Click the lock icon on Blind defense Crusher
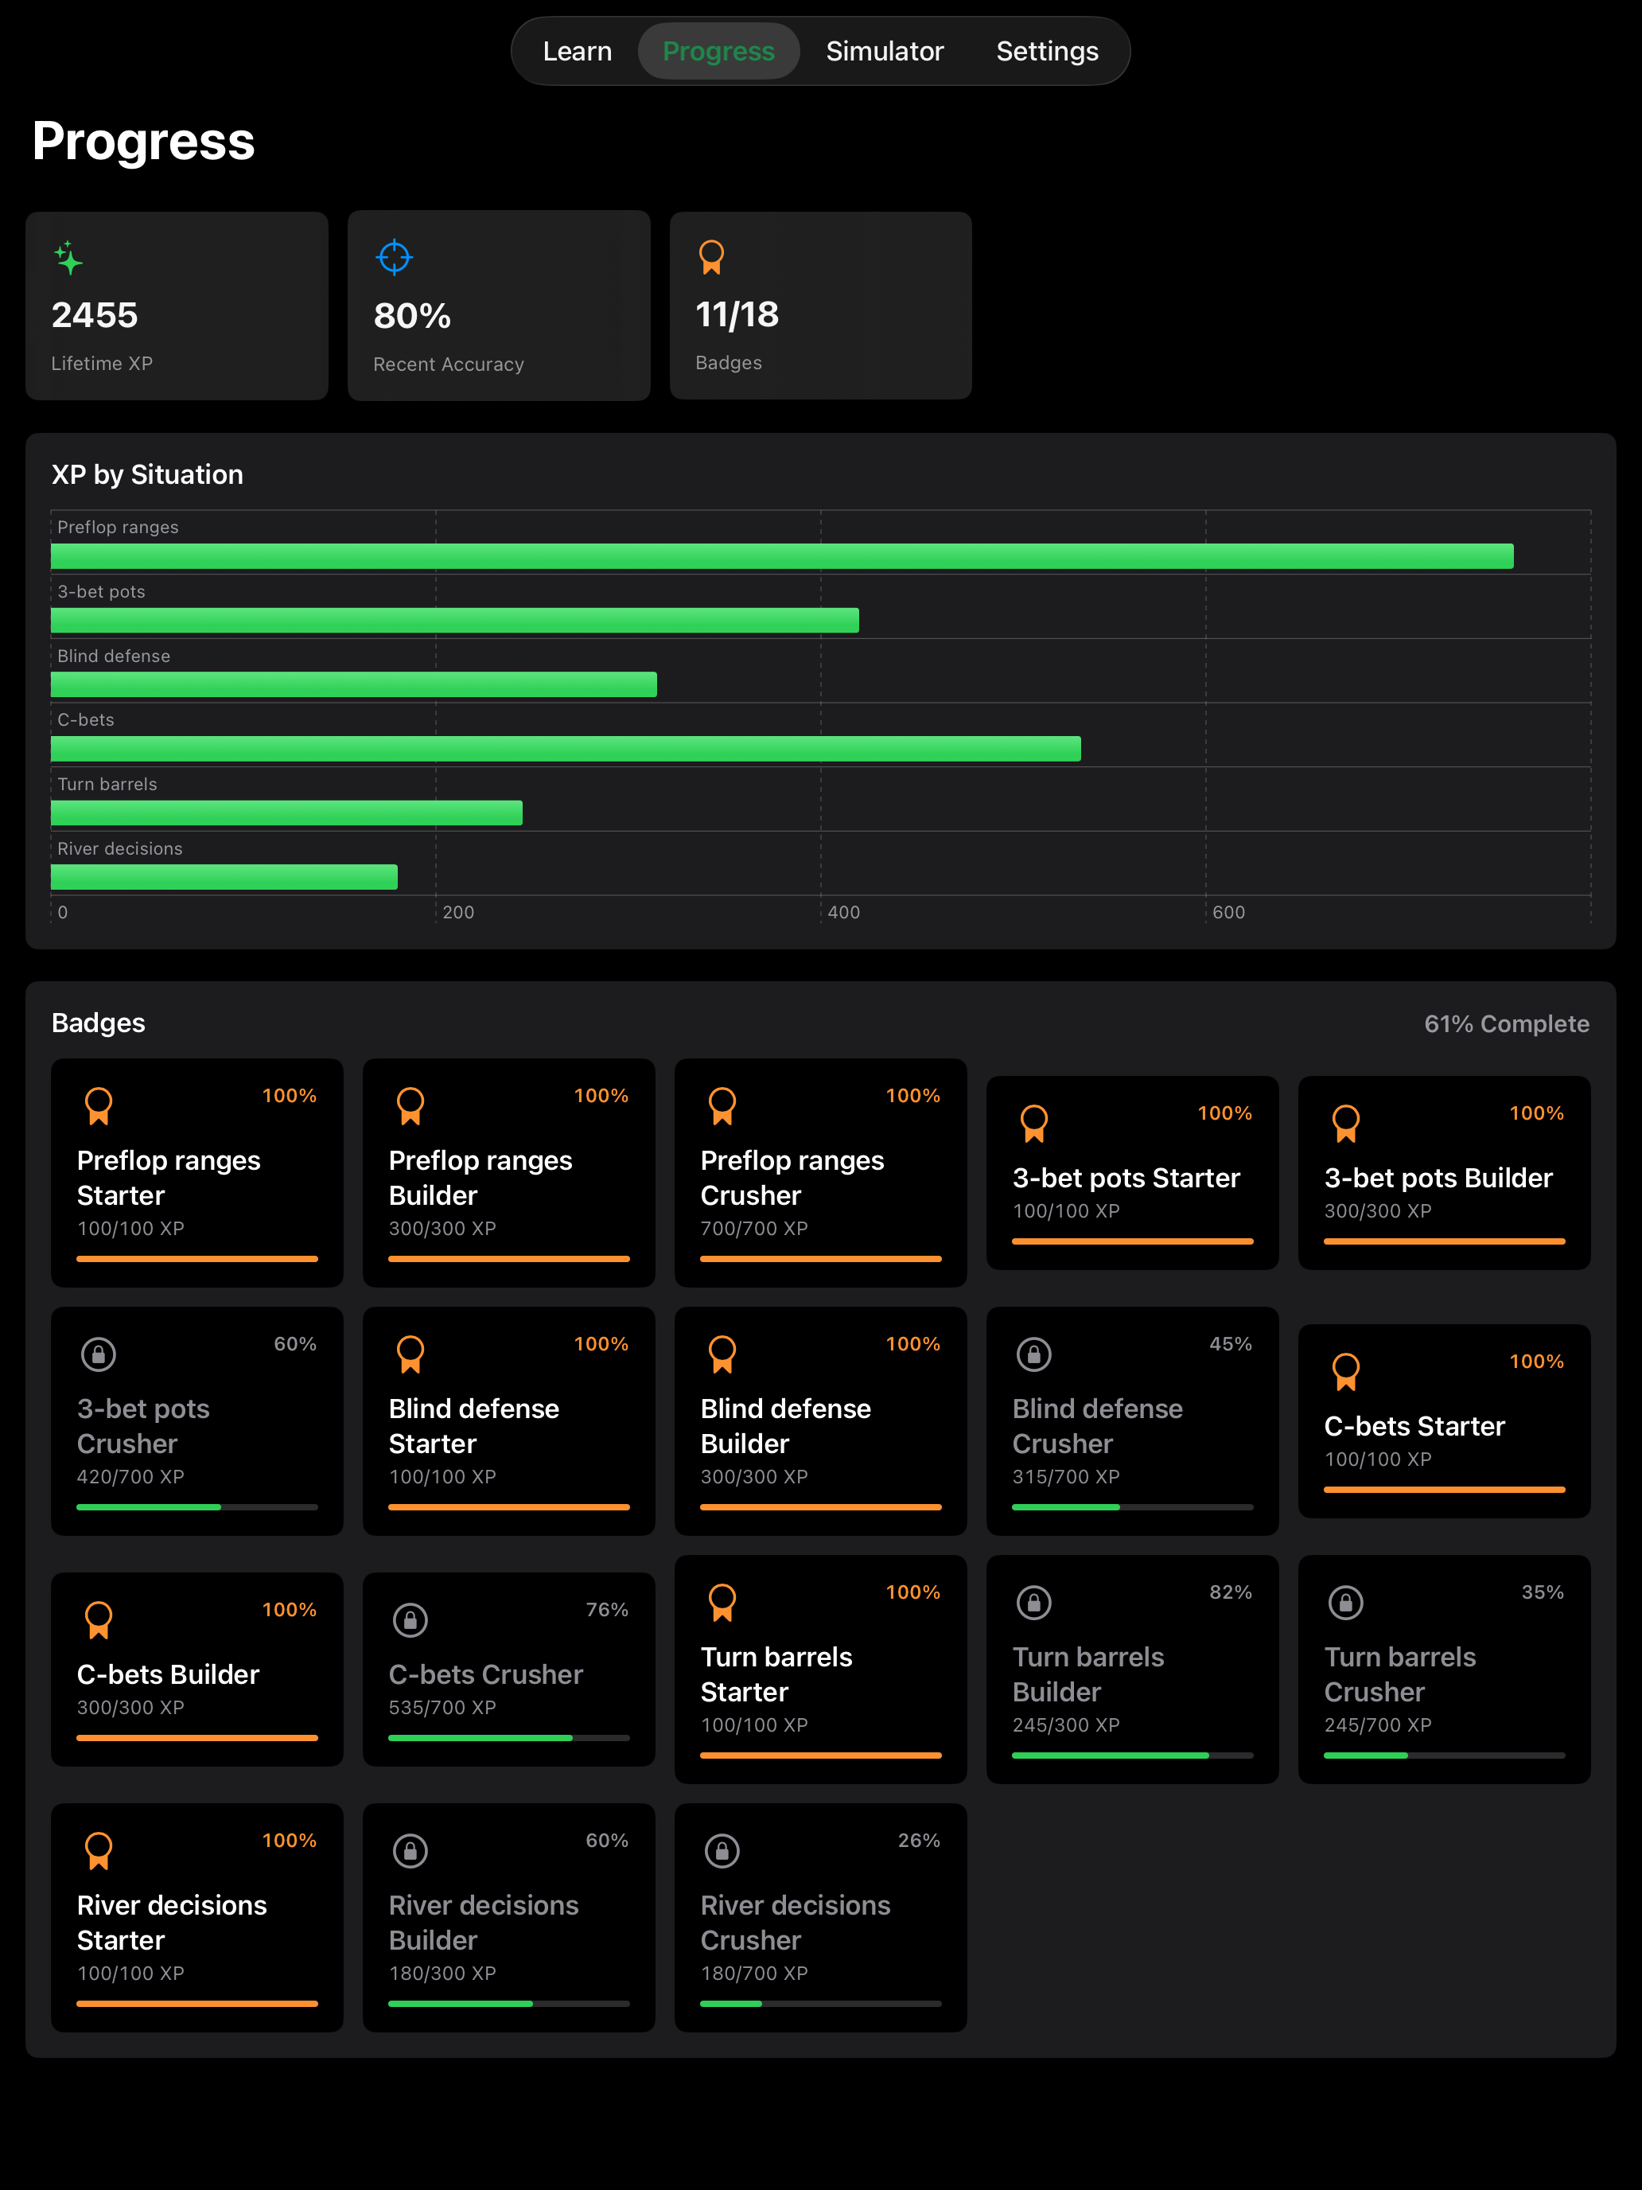Screen dimensions: 1642x2190 tap(1034, 1354)
